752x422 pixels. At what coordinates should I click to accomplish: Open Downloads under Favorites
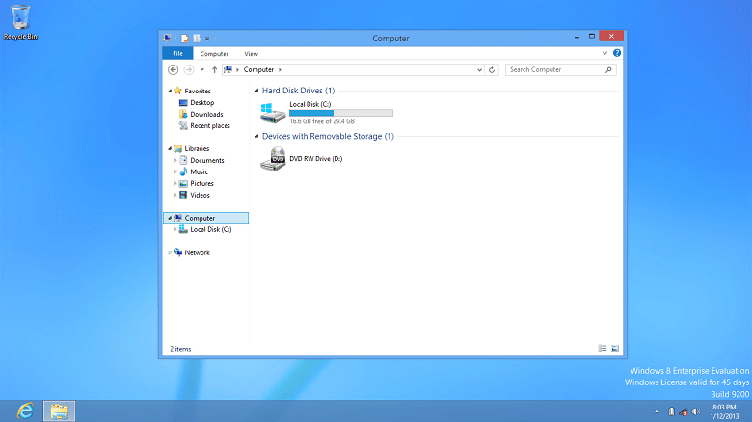[206, 114]
